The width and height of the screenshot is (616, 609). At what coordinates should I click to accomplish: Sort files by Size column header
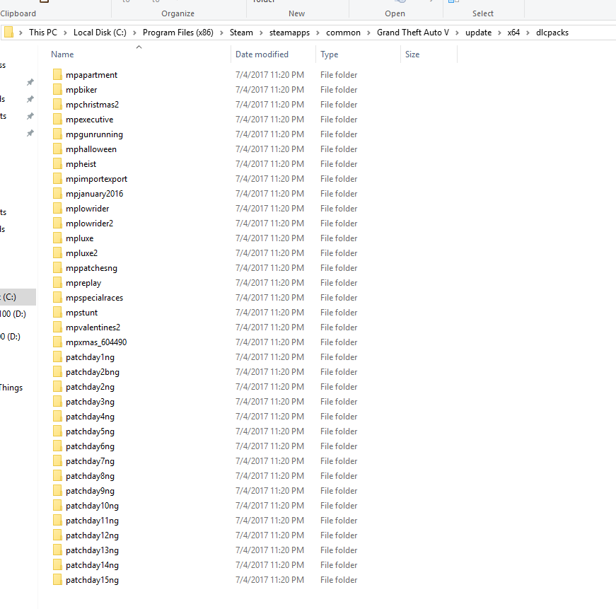pyautogui.click(x=412, y=54)
